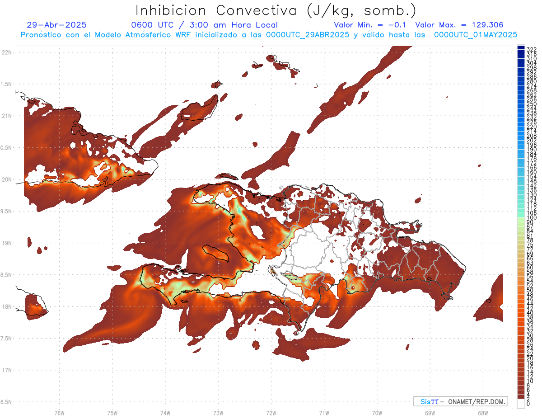Click the "75W" longitude label
The width and height of the screenshot is (542, 419).
click(112, 412)
